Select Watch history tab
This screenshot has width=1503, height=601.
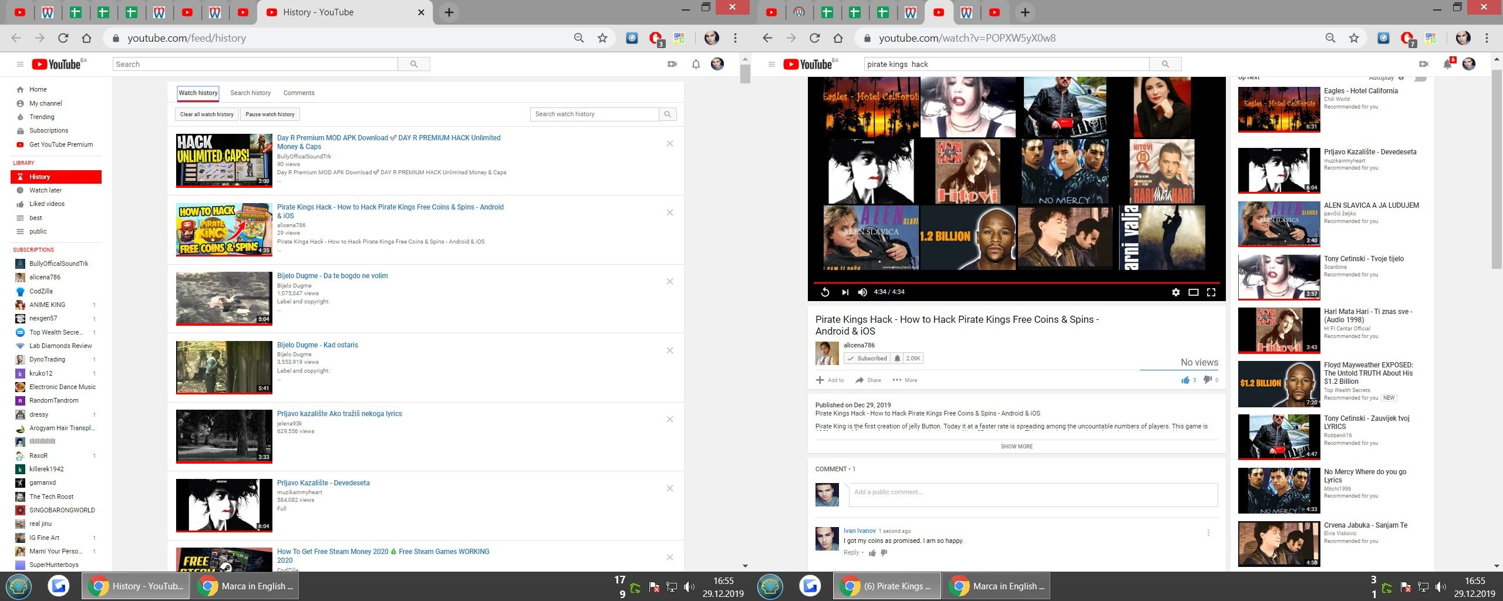(x=198, y=93)
